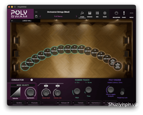Select stage circle 2 Violin Section
The height and width of the screenshot is (115, 143).
pyautogui.click(x=30, y=62)
